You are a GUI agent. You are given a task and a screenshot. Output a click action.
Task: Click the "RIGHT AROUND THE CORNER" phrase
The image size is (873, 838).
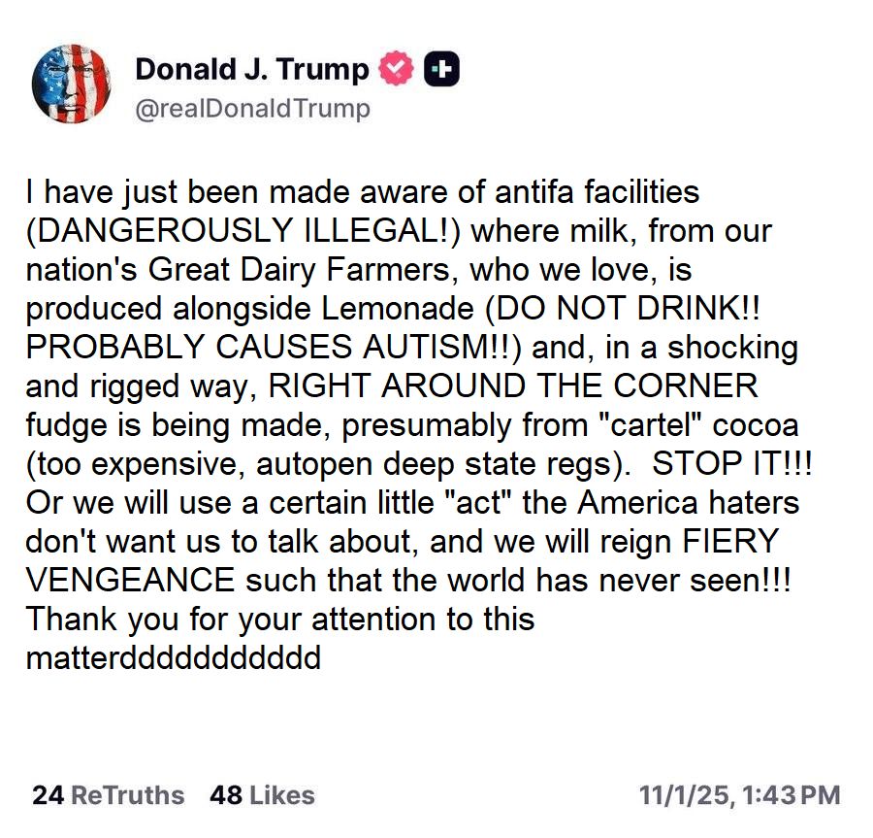pos(512,386)
